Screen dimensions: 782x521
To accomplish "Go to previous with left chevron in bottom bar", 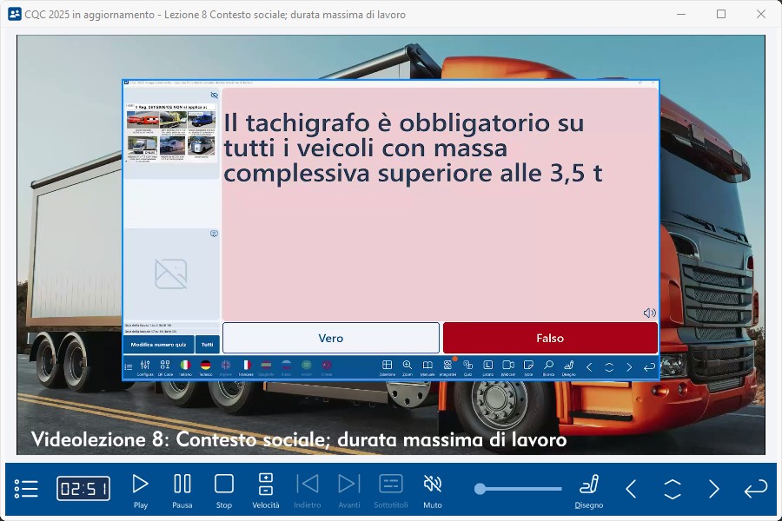I will click(632, 489).
